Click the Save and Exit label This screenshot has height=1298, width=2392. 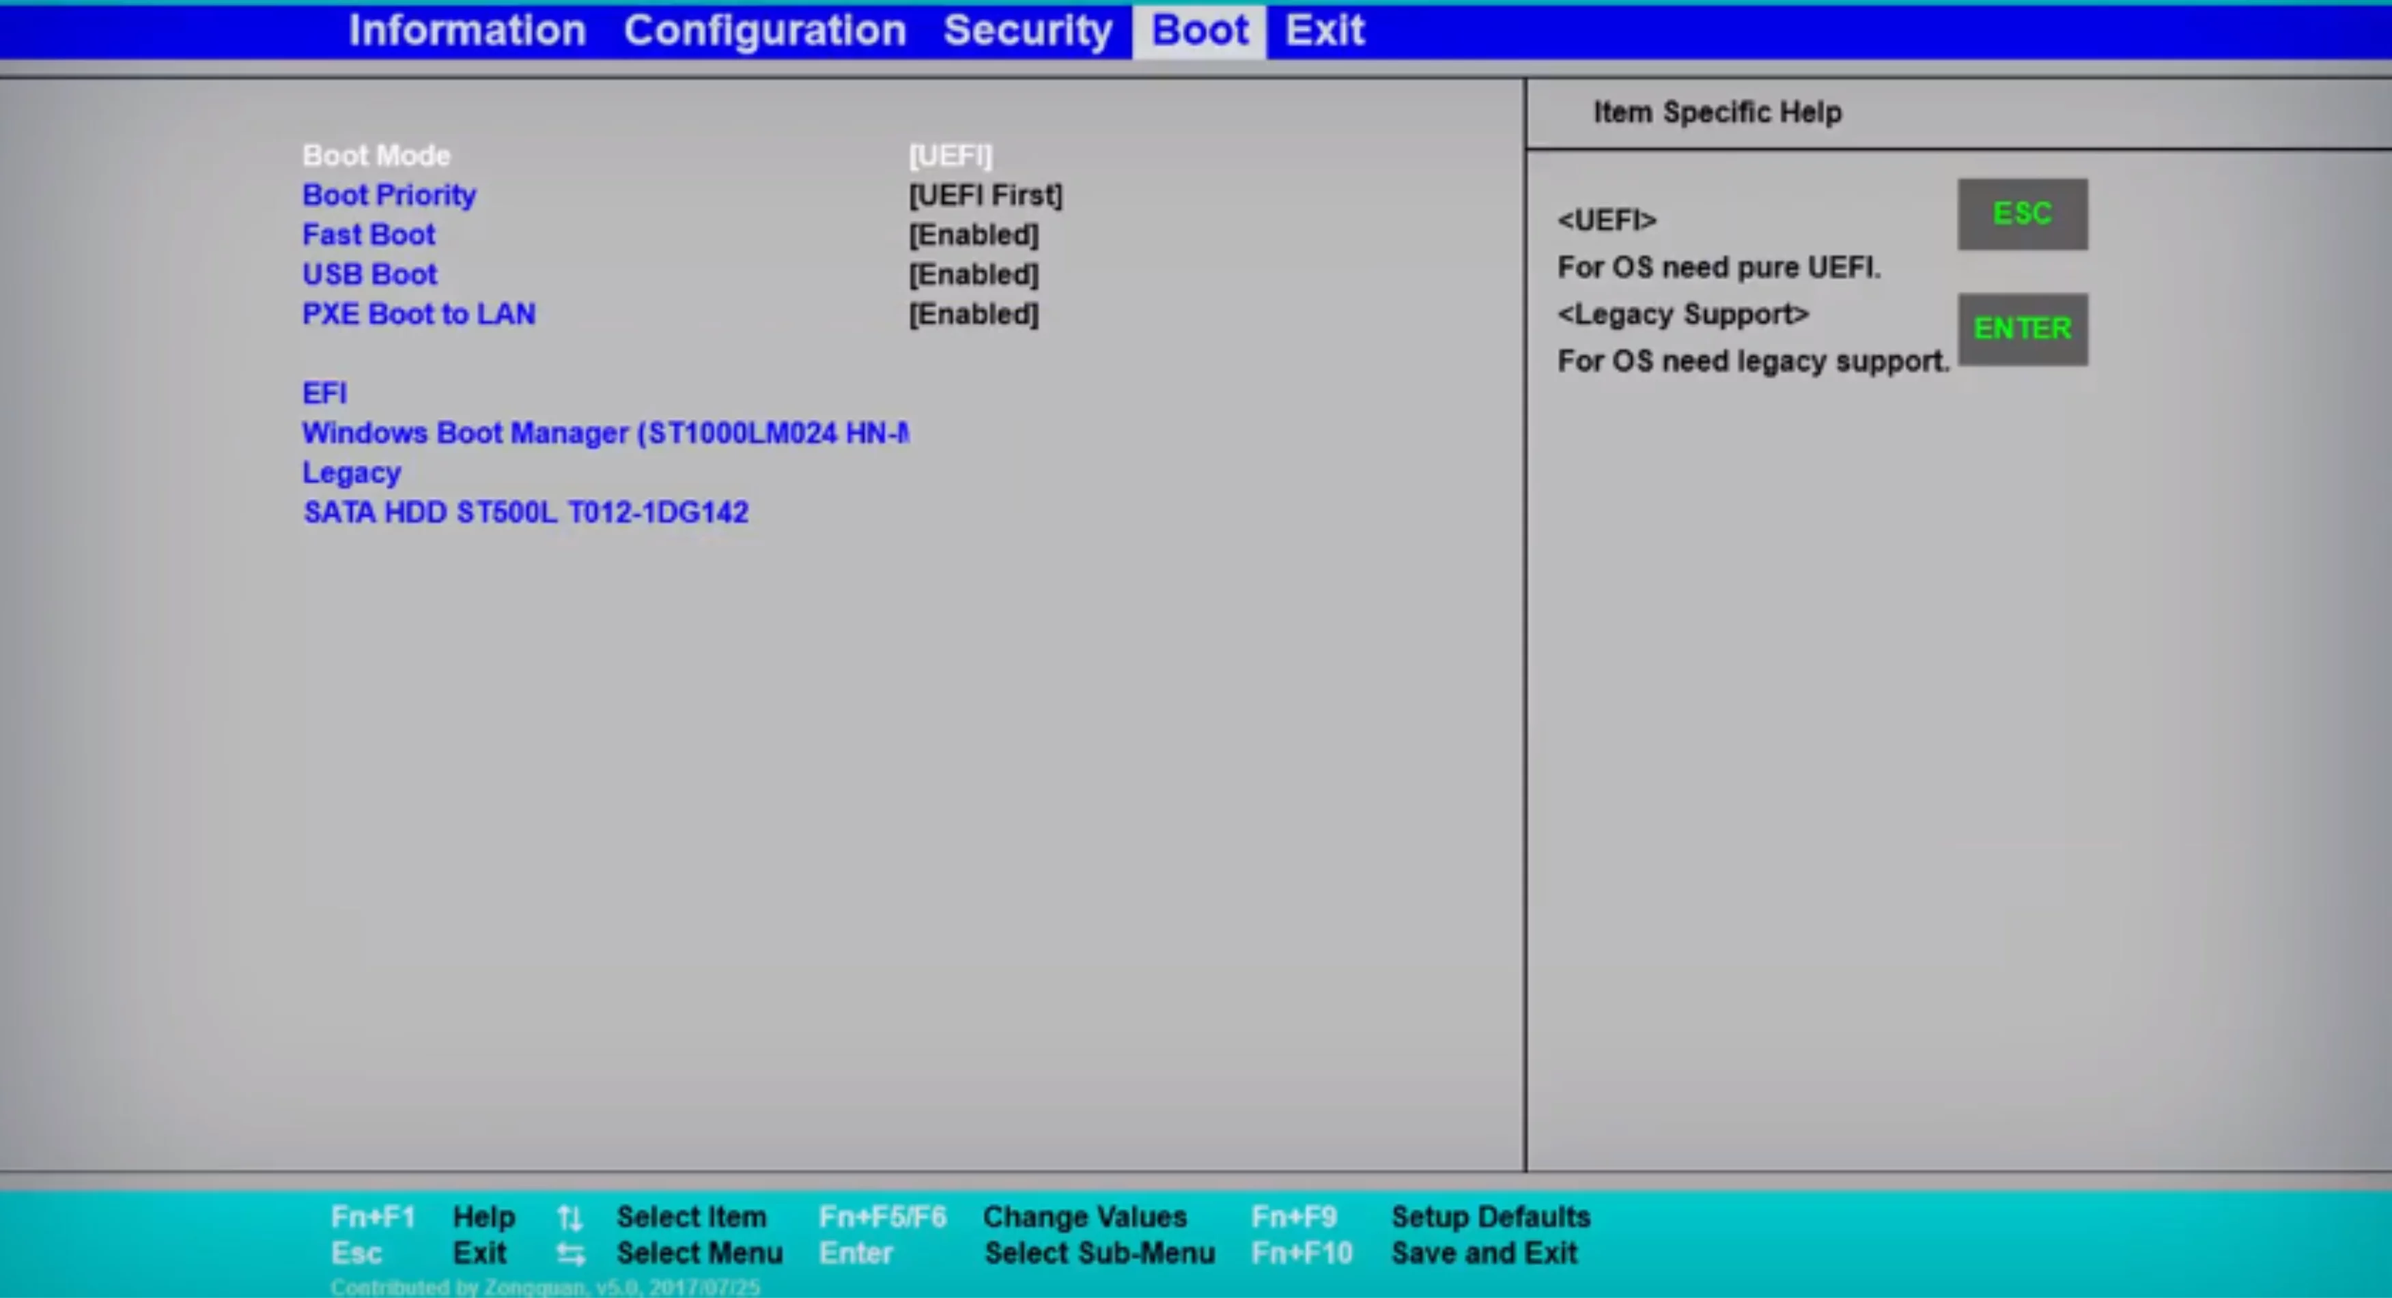[1484, 1254]
